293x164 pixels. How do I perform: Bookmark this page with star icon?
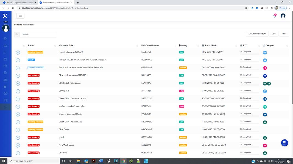tap(246, 8)
